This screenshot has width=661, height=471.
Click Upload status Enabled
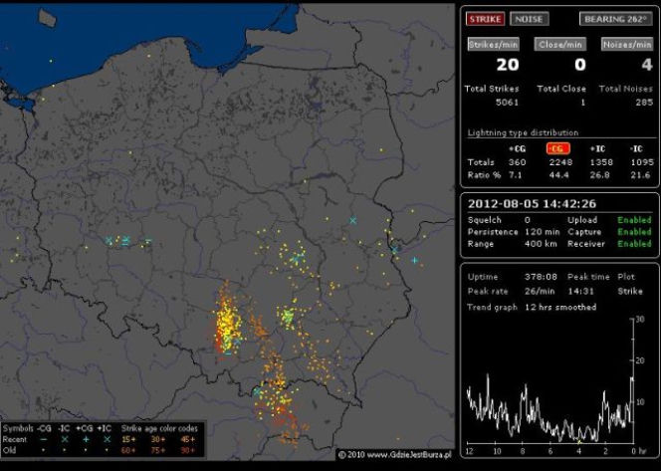click(634, 220)
